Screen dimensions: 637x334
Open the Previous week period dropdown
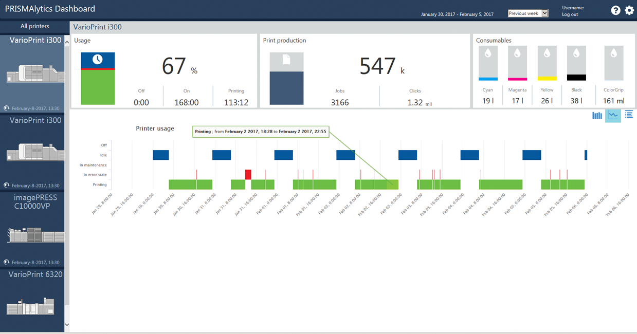tap(528, 13)
